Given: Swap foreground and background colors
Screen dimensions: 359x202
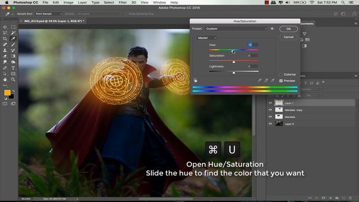Looking at the screenshot, I should pos(13,91).
